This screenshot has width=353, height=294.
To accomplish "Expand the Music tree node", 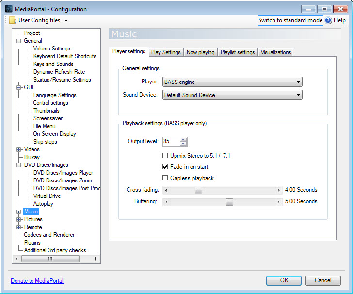I will (x=19, y=212).
